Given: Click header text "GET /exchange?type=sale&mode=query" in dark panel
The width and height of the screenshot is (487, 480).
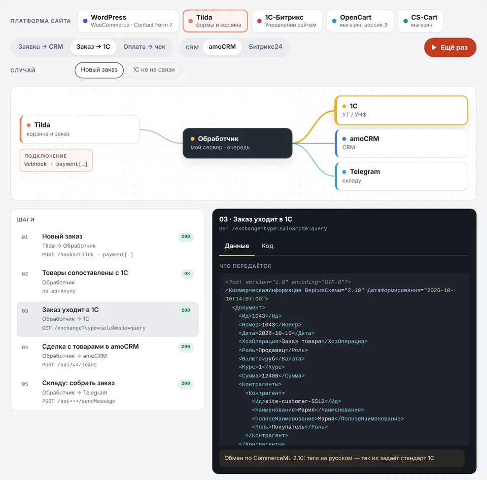Looking at the screenshot, I should click(x=273, y=229).
